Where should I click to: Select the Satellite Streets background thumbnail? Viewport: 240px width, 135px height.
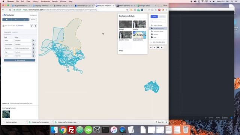click(x=126, y=35)
